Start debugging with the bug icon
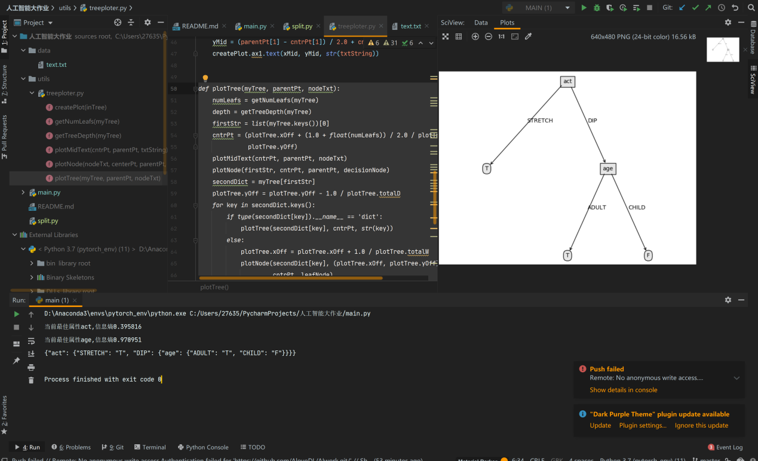The width and height of the screenshot is (758, 461). [x=597, y=8]
